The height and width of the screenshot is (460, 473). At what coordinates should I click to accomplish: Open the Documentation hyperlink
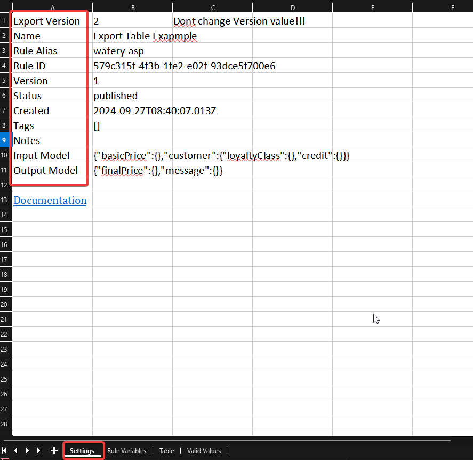50,200
